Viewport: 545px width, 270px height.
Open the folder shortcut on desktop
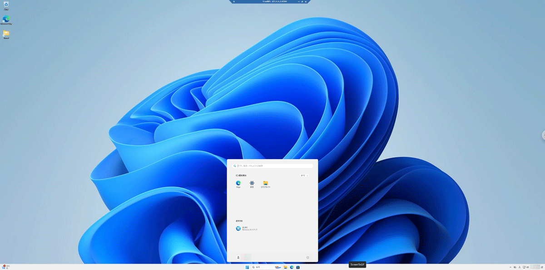tap(6, 34)
